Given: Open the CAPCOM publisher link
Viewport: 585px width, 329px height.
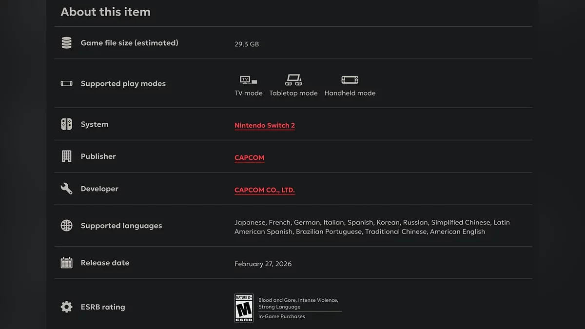Looking at the screenshot, I should pyautogui.click(x=249, y=158).
